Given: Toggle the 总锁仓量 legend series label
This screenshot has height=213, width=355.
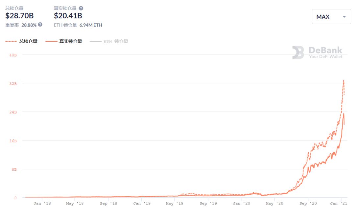Looking at the screenshot, I should point(28,41).
